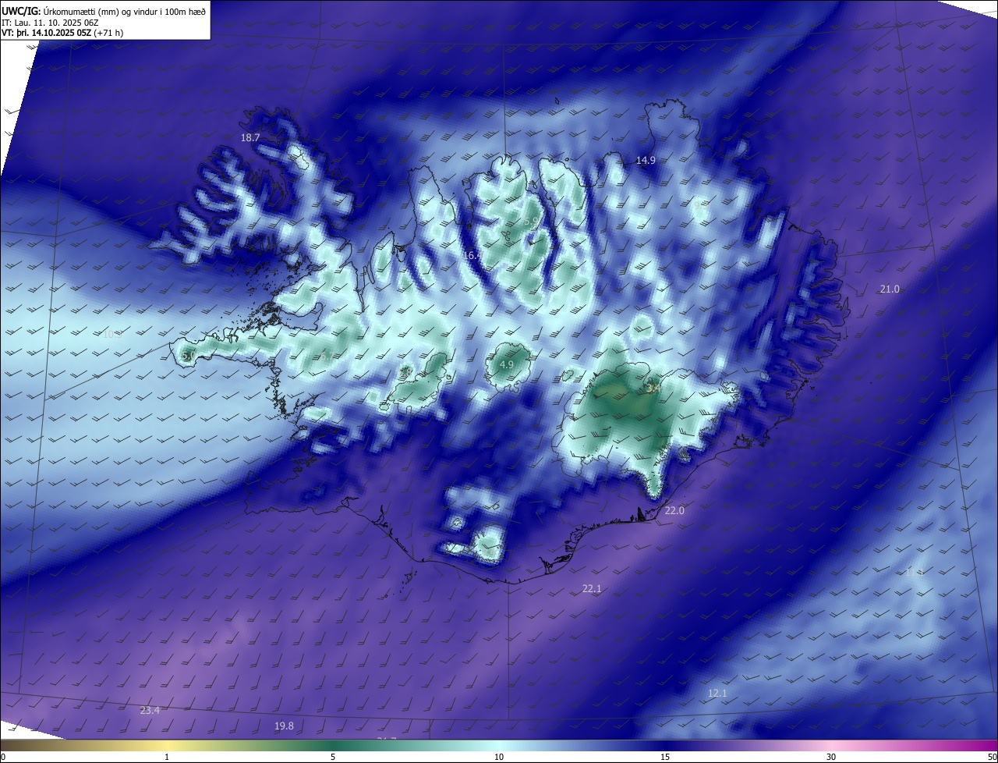Click the 'VT: þri. 14.10.2025 05Z (+71 h)' line
The height and width of the screenshot is (763, 998).
(x=62, y=33)
